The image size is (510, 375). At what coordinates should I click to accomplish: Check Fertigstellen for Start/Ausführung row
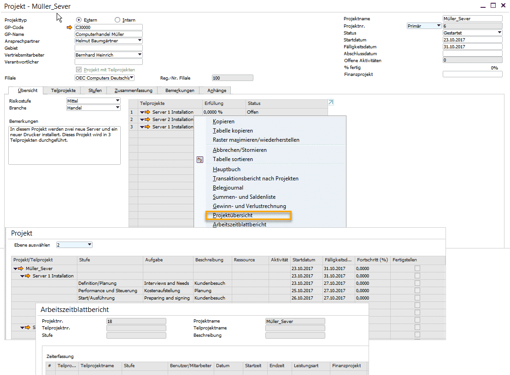coord(417,298)
